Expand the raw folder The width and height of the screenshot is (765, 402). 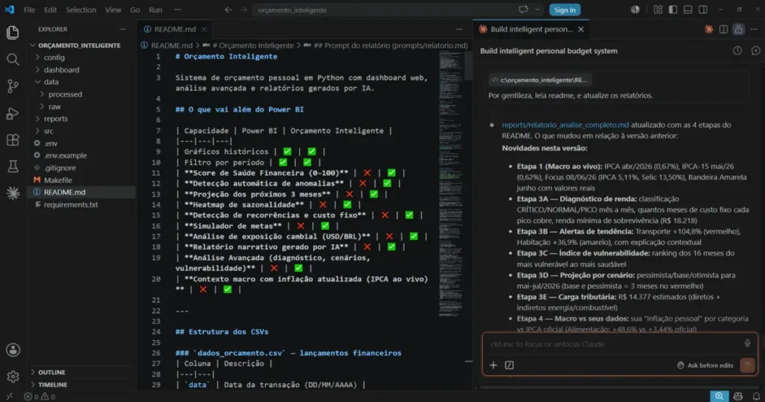[x=54, y=106]
